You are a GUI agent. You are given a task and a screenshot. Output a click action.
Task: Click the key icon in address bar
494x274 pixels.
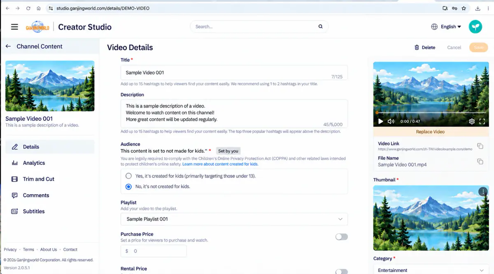coord(454,8)
